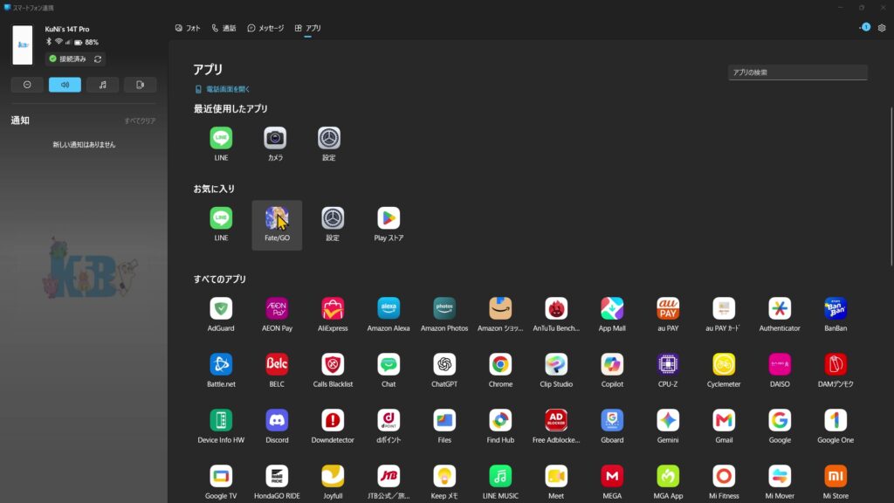Image resolution: width=894 pixels, height=503 pixels.
Task: Open Copilot app icon
Action: pyautogui.click(x=612, y=364)
